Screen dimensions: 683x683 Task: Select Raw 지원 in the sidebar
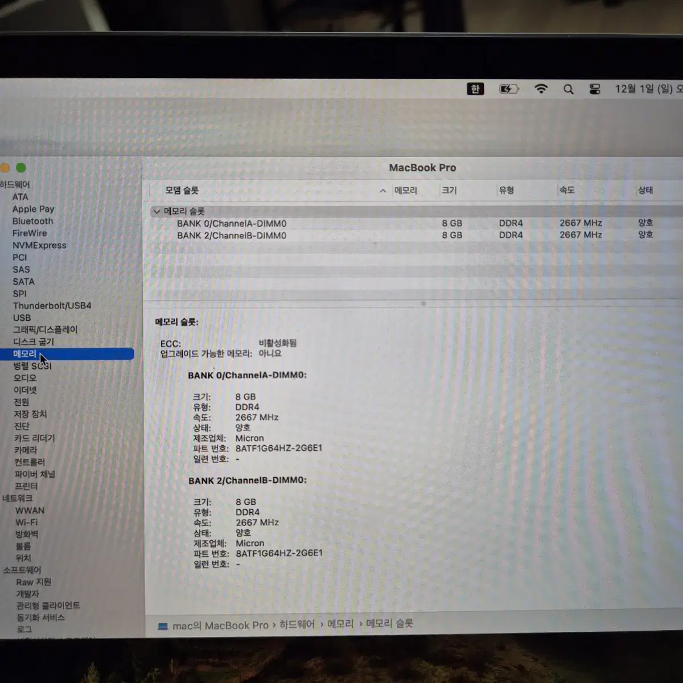(x=34, y=582)
